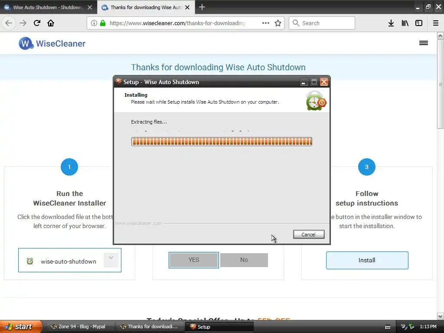The height and width of the screenshot is (333, 444).
Task: Click the WiseCleaner logo
Action: click(52, 43)
